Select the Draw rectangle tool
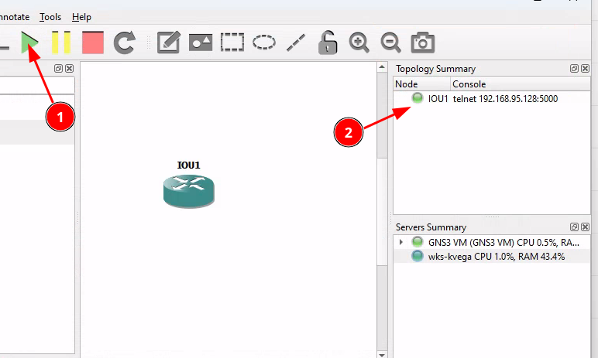Image resolution: width=598 pixels, height=358 pixels. pyautogui.click(x=232, y=42)
